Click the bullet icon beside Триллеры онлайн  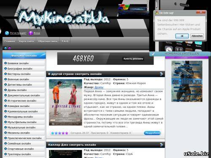click(x=5, y=154)
